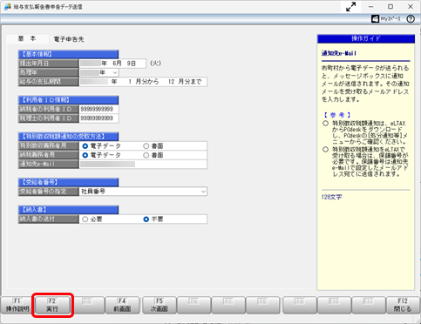Click F4 前画面 button
The image size is (421, 324).
(x=122, y=305)
